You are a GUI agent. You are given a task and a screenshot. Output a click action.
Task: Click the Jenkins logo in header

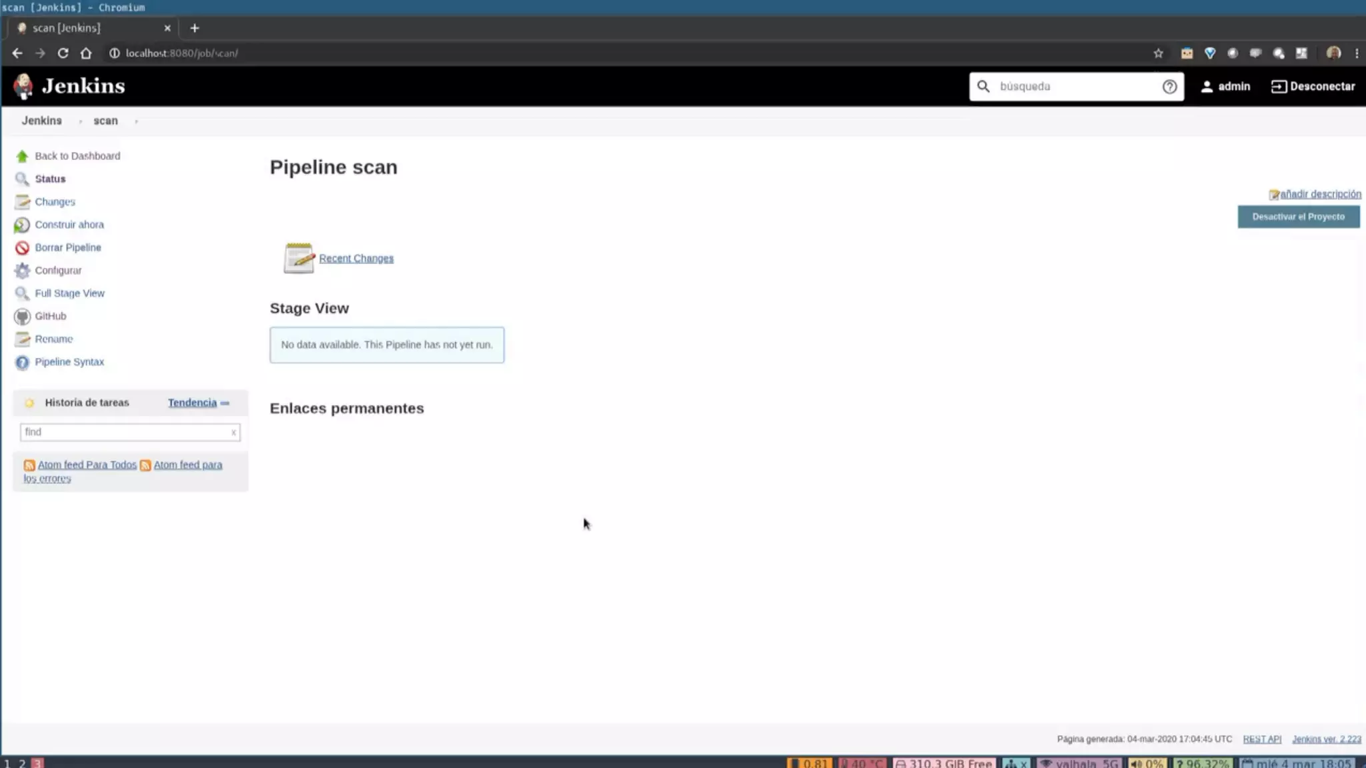point(23,86)
